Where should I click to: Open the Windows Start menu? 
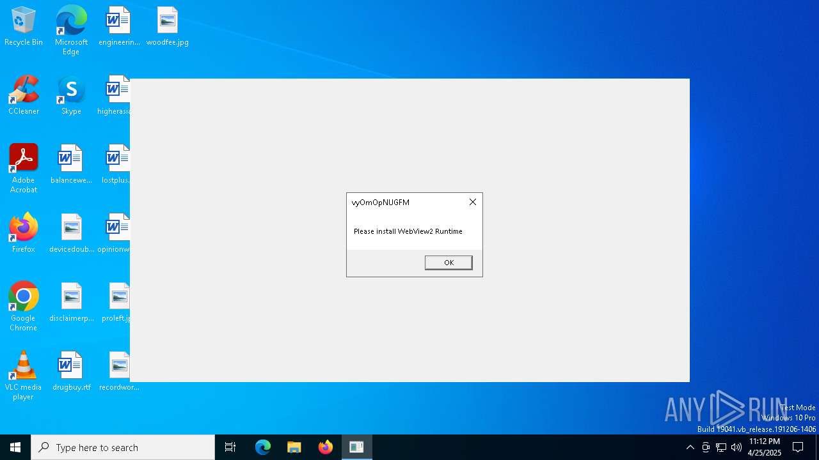[x=15, y=447]
